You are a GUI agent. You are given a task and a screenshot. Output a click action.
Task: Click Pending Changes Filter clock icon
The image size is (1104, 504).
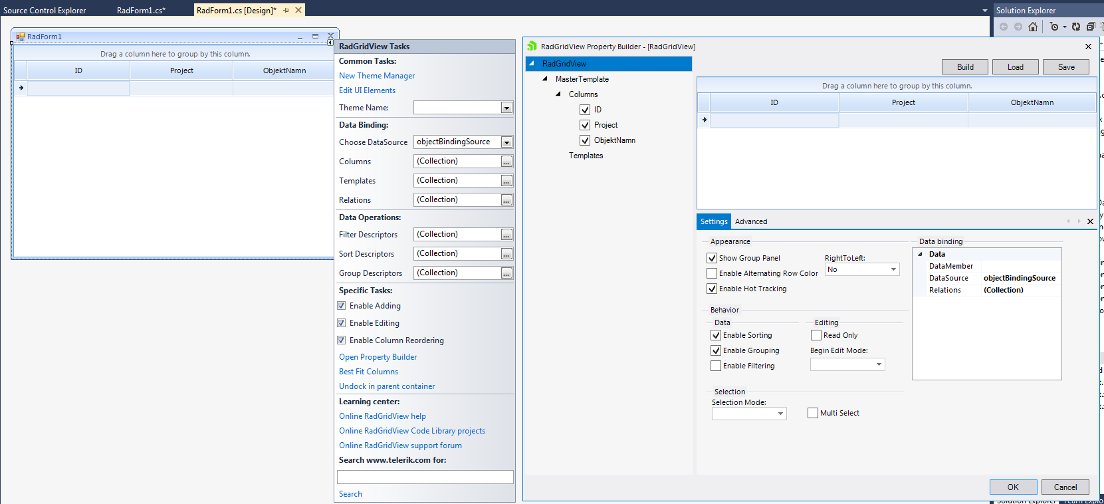tap(1054, 27)
